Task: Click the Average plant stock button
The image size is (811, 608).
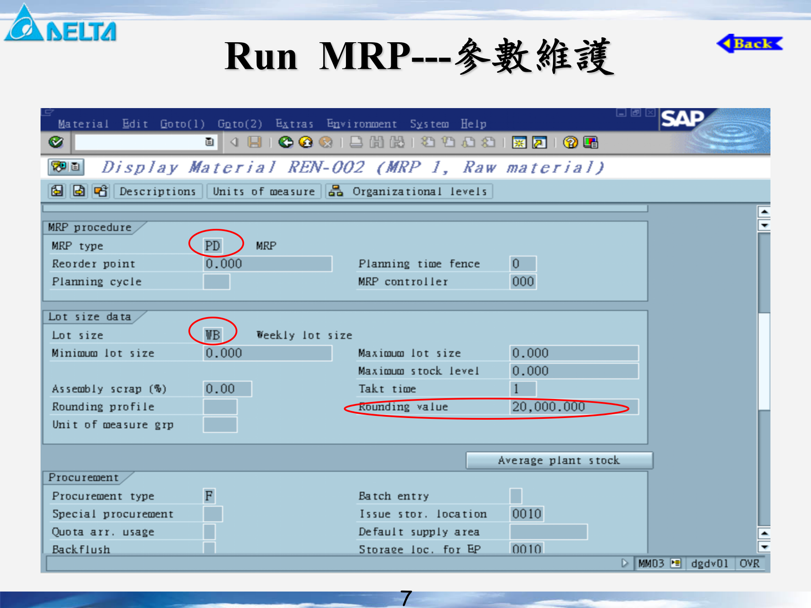Action: pyautogui.click(x=559, y=460)
